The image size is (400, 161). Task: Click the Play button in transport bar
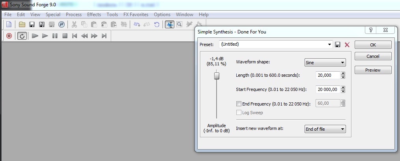pyautogui.click(x=45, y=36)
